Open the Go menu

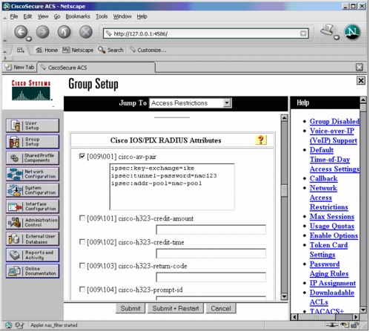click(x=57, y=16)
